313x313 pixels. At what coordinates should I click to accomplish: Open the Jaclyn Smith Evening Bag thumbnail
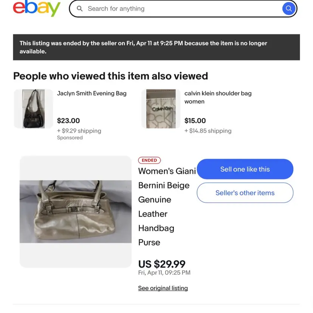[x=33, y=109]
